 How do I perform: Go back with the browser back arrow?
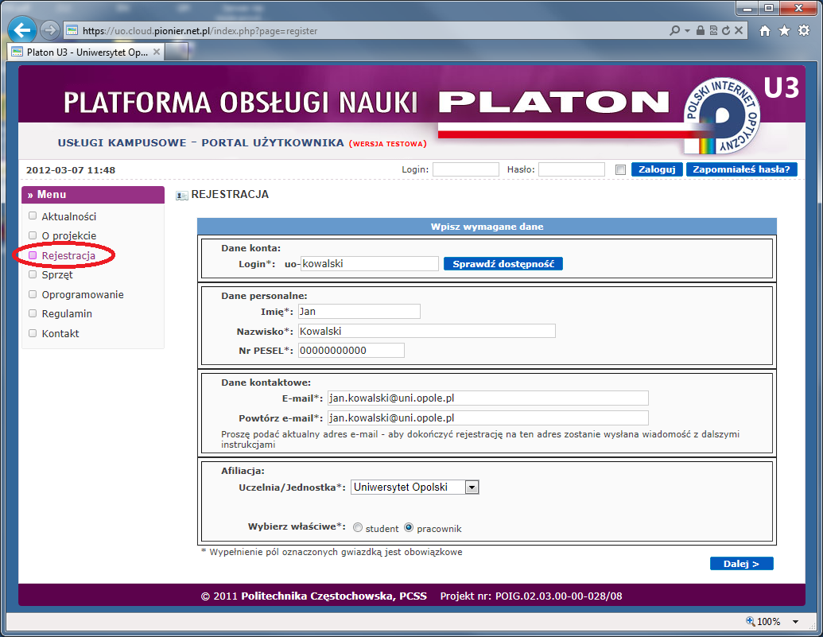22,30
